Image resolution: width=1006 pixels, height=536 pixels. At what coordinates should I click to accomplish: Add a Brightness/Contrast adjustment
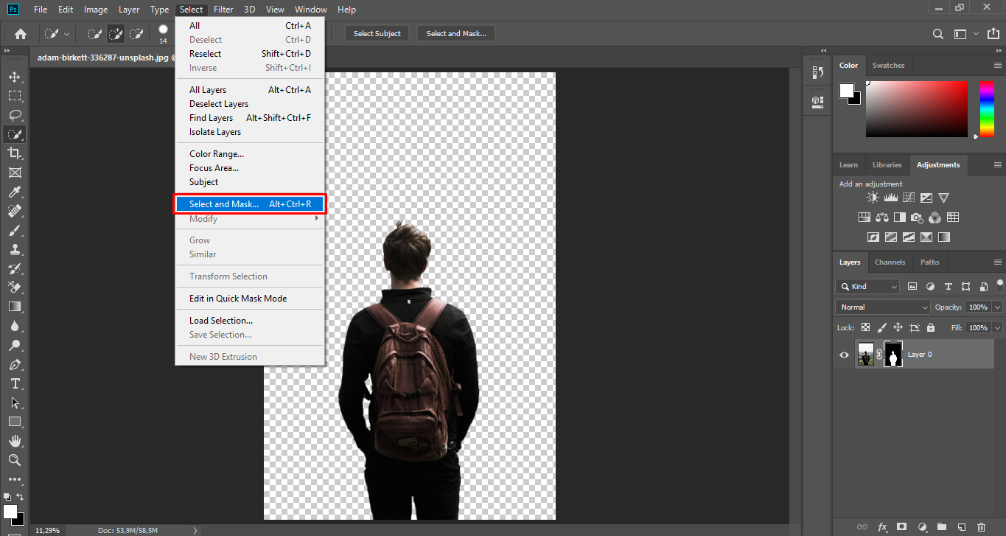coord(873,198)
